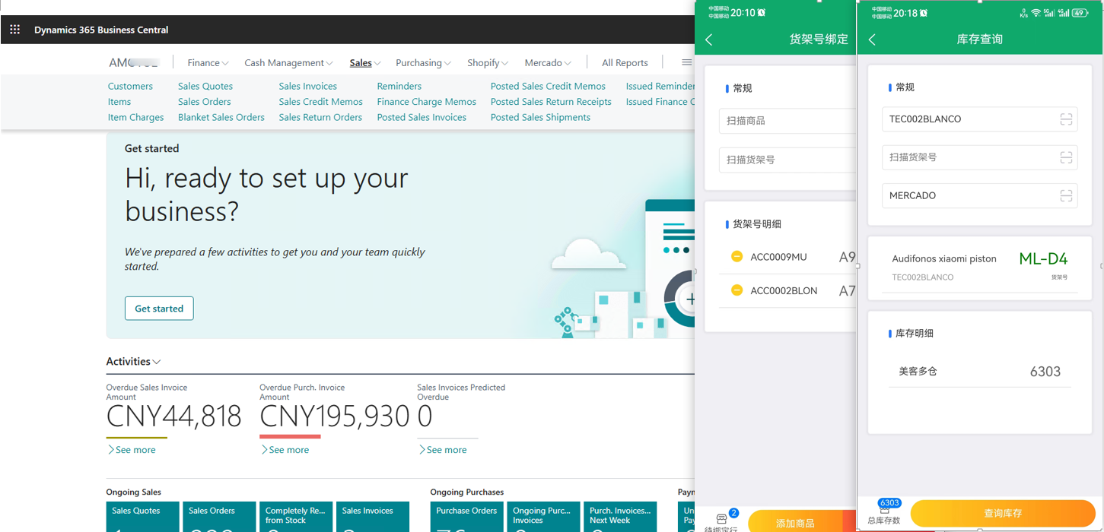Image resolution: width=1104 pixels, height=532 pixels.
Task: Open the Shopify menu
Action: (487, 63)
